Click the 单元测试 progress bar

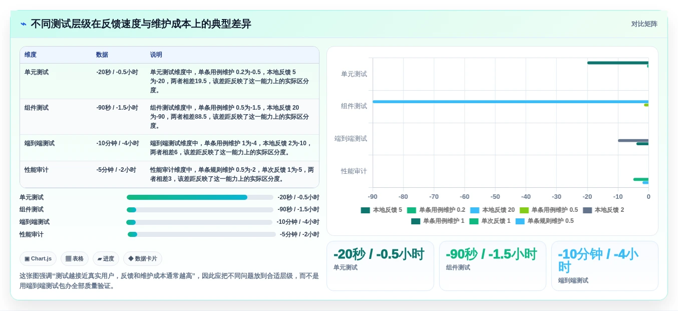click(200, 197)
